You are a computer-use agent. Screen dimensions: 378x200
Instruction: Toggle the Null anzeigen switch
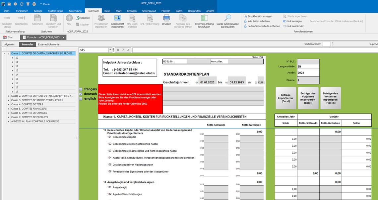285,21
